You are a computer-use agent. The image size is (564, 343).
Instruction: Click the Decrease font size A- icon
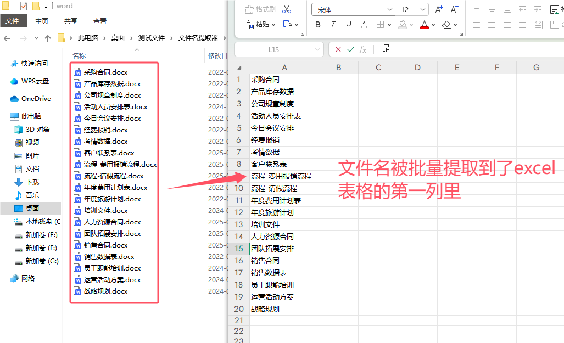click(x=454, y=9)
